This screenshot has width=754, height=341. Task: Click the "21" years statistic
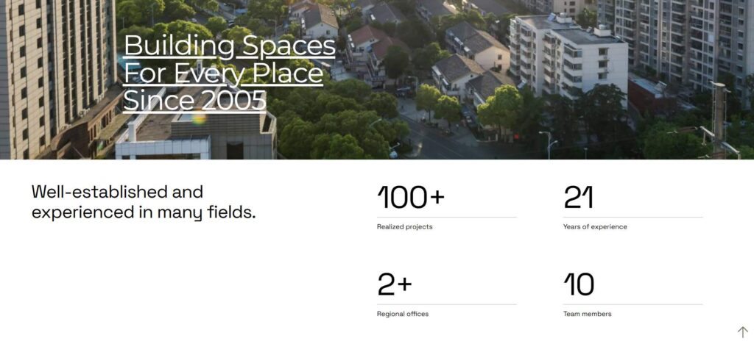click(578, 198)
